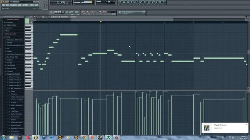Open the Urban Fire Vol.3 folder
The height and width of the screenshot is (140, 250).
[x=15, y=83]
